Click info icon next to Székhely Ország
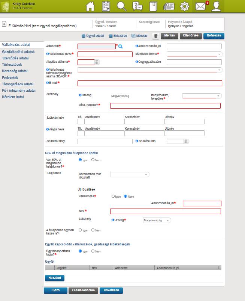Screen dimensions: 245x301 tap(80, 95)
